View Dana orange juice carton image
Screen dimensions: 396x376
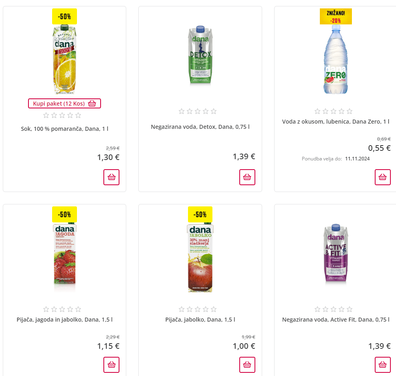65,60
